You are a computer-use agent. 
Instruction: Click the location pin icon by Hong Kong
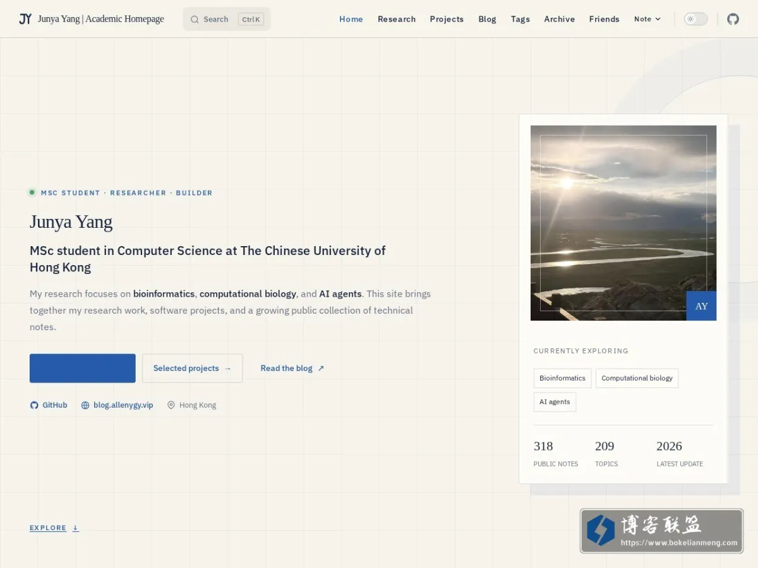pos(171,405)
